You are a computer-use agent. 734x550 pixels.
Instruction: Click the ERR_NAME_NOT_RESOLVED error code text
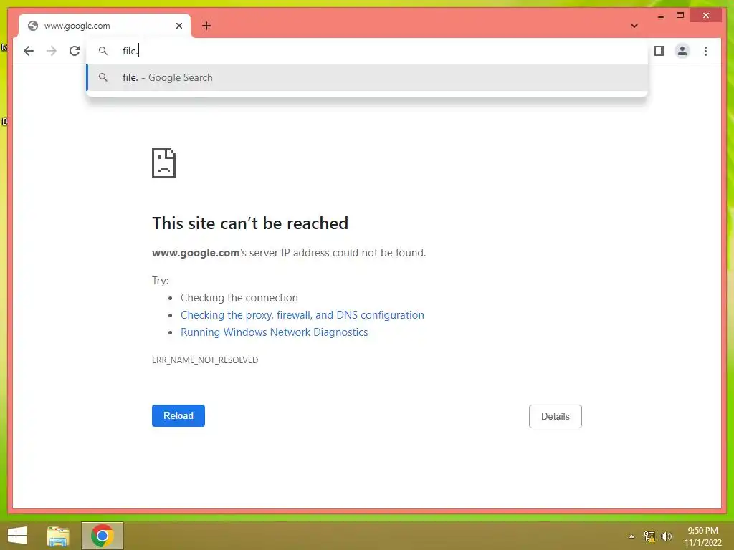pyautogui.click(x=205, y=360)
